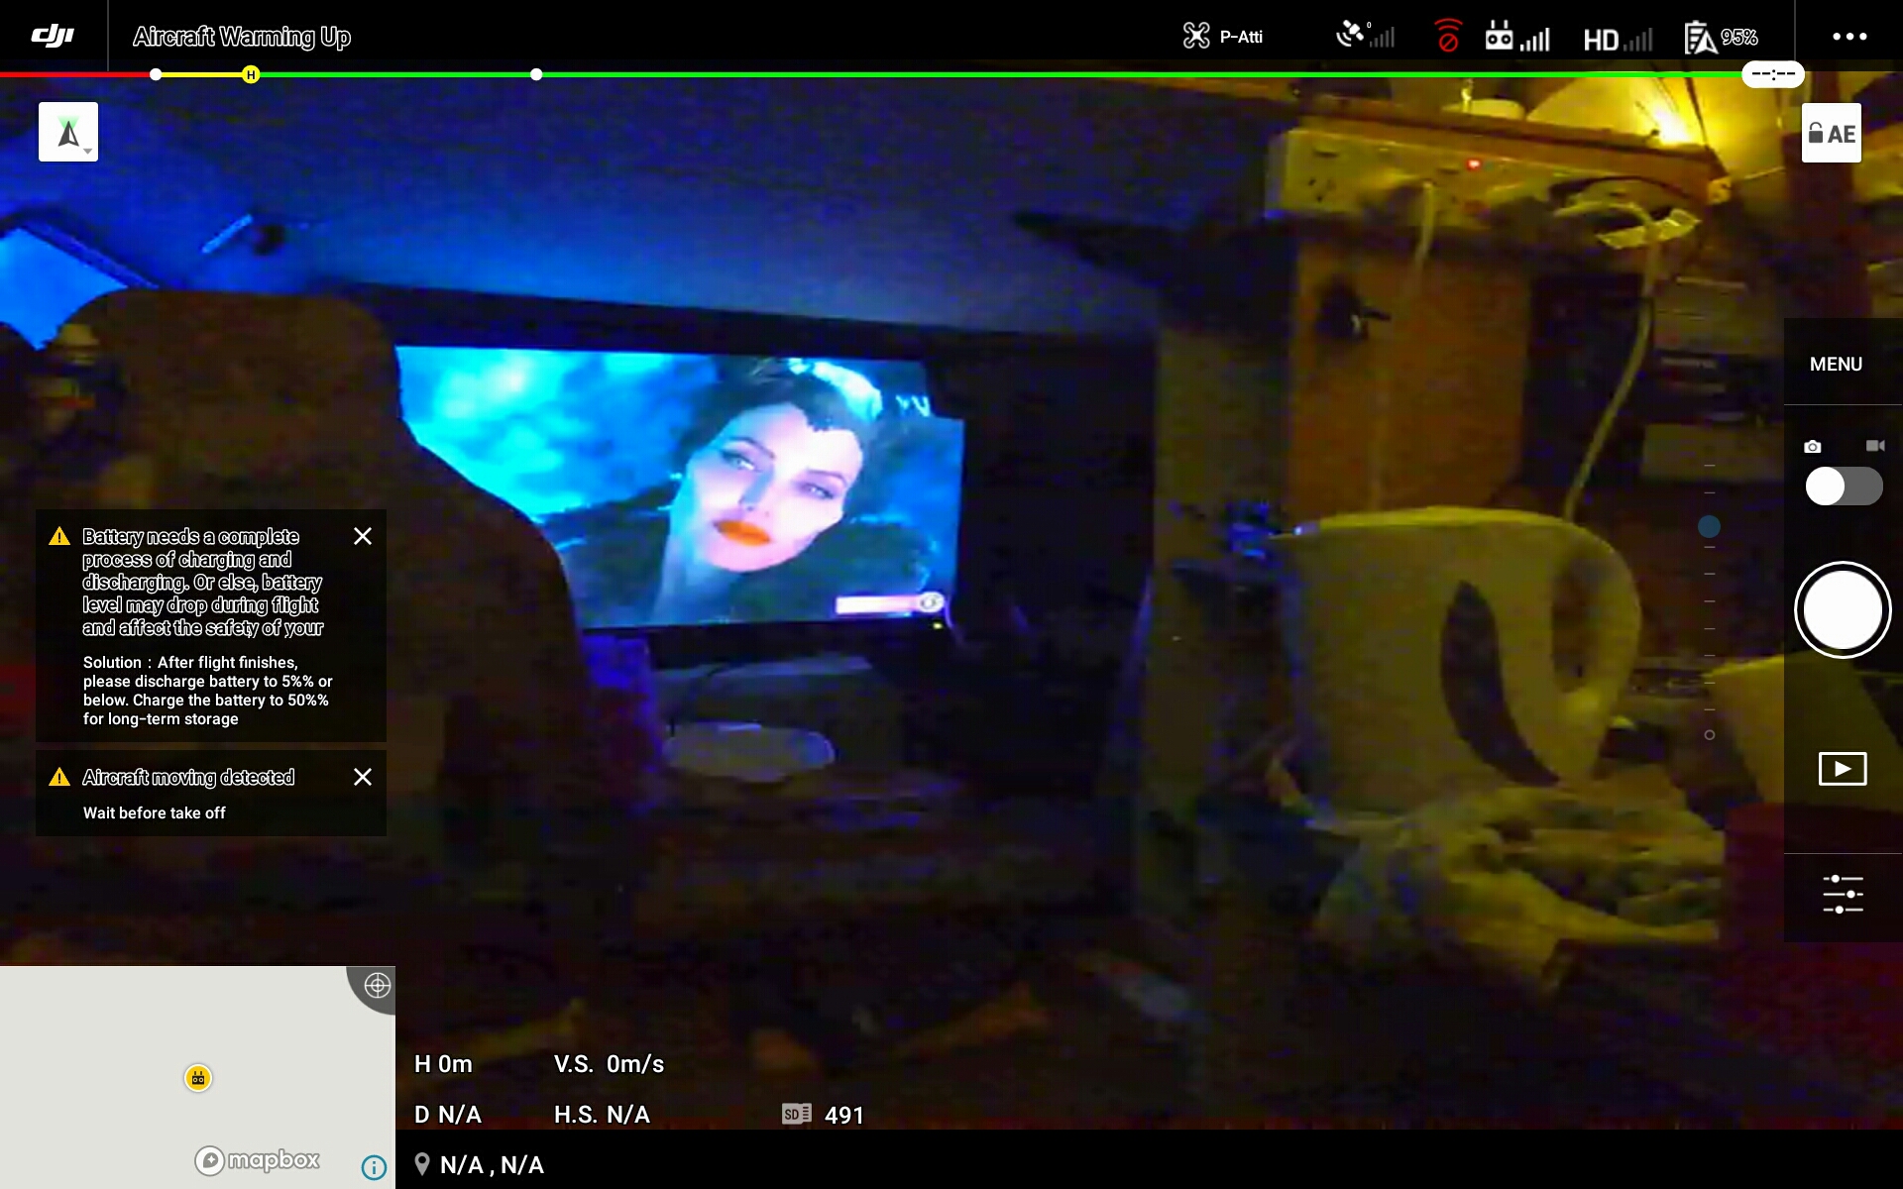The image size is (1903, 1189).
Task: Open the HD video link signal
Action: [x=1618, y=39]
